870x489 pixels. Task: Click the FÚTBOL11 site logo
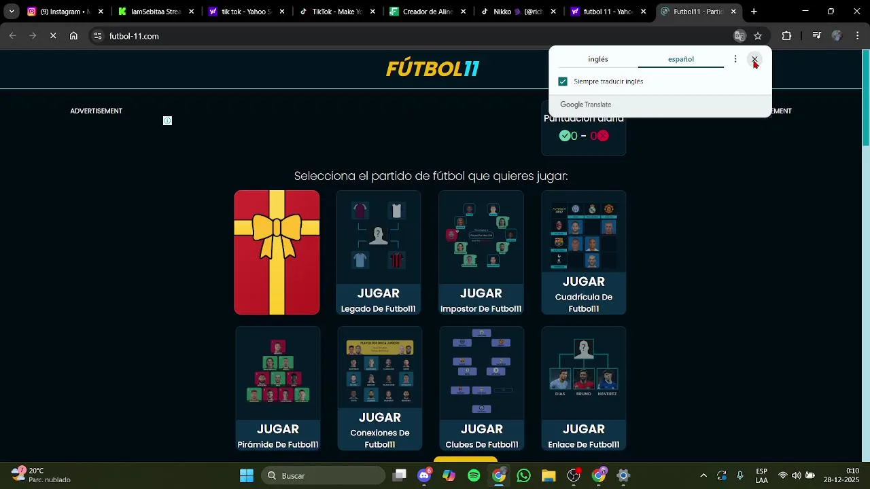(433, 69)
